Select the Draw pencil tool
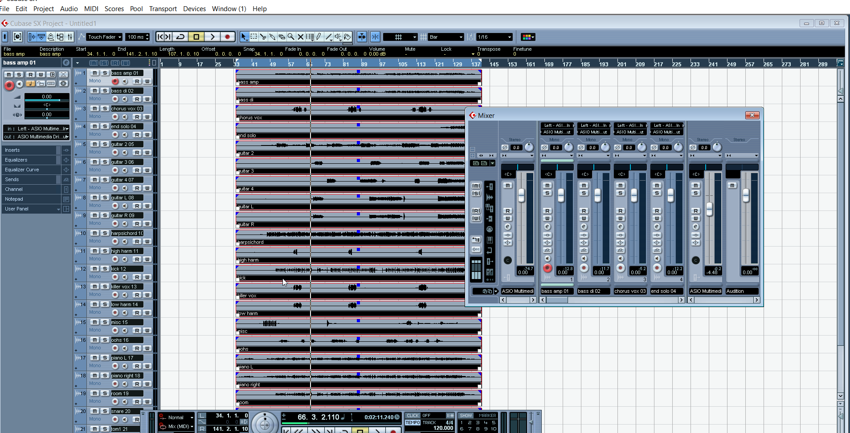 (319, 37)
